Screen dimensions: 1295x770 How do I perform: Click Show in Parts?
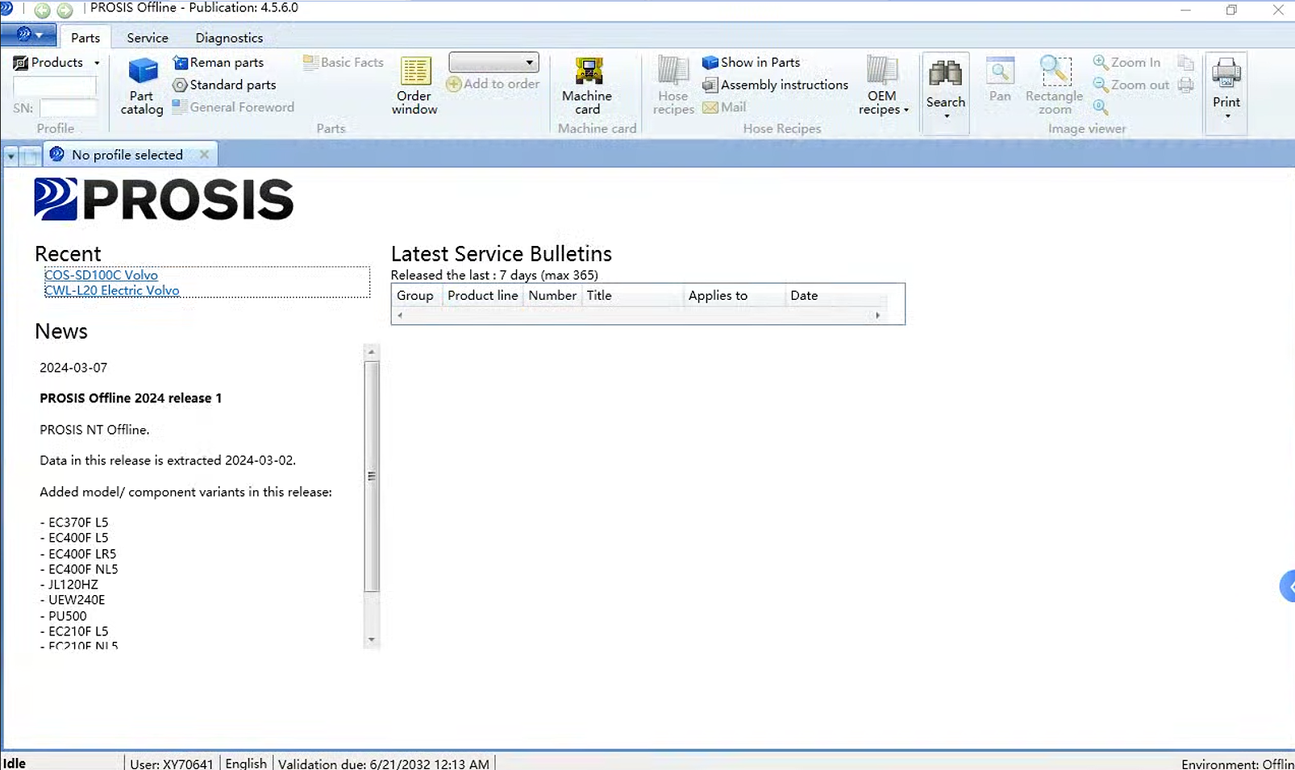pos(751,62)
